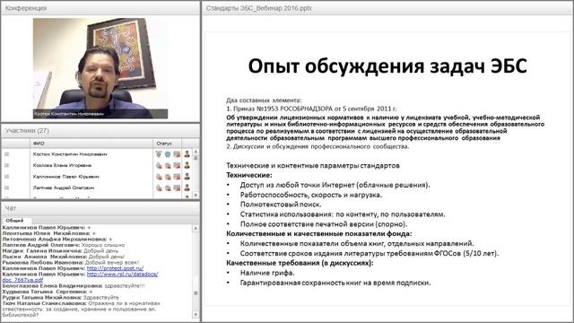The image size is (574, 323).
Task: Toggle the marker square beside Каллиников Павел Юрьевич
Action: click(x=6, y=177)
